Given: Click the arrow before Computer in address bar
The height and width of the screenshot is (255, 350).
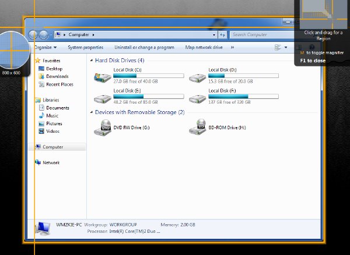Looking at the screenshot, I should click(x=65, y=35).
